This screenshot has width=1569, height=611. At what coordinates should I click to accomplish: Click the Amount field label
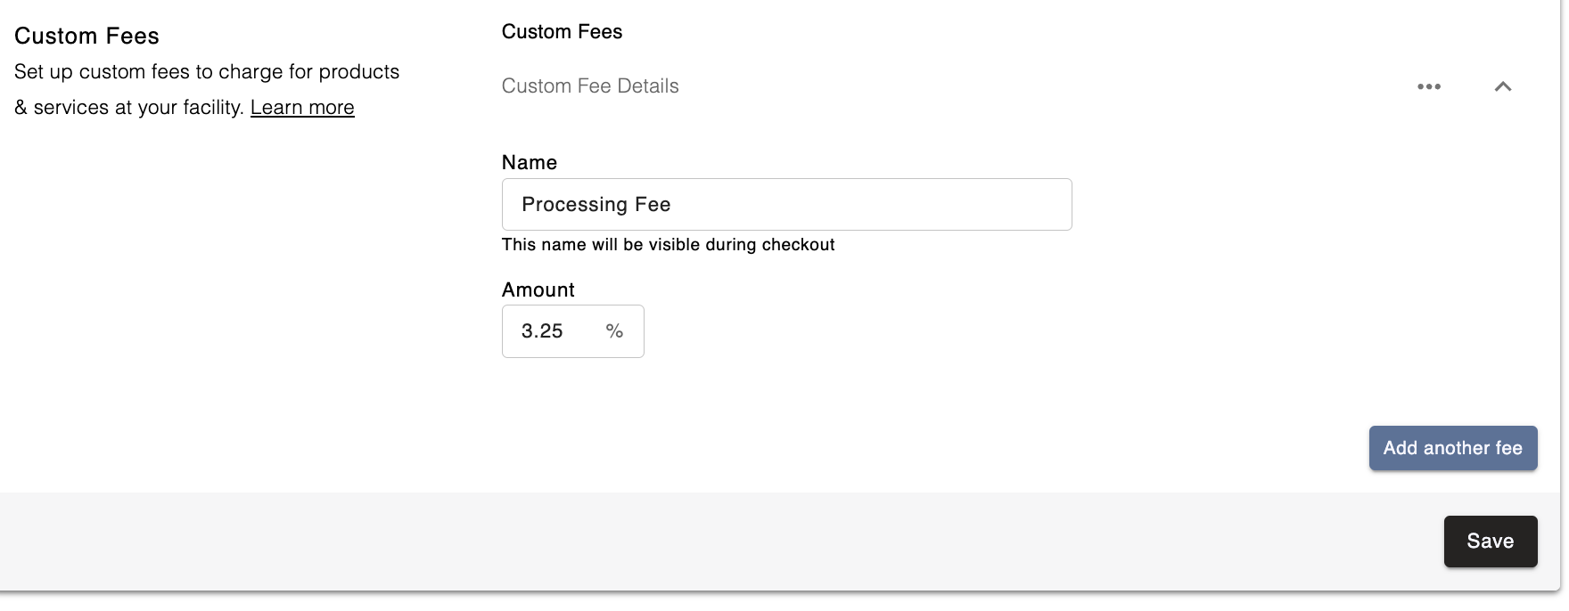pos(538,290)
